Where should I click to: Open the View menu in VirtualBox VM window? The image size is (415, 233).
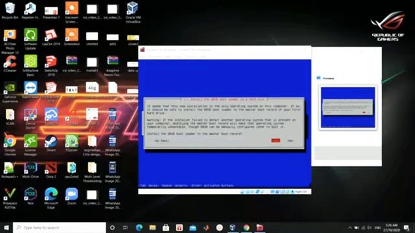[x=168, y=56]
